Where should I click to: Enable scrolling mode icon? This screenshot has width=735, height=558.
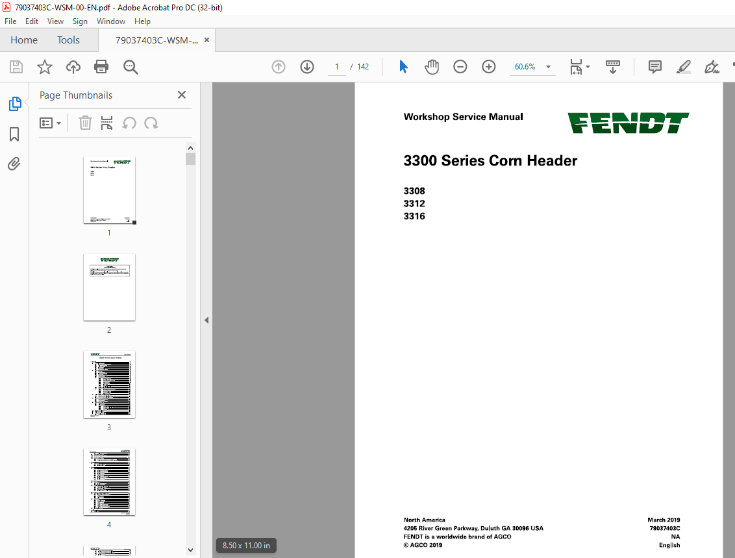613,67
